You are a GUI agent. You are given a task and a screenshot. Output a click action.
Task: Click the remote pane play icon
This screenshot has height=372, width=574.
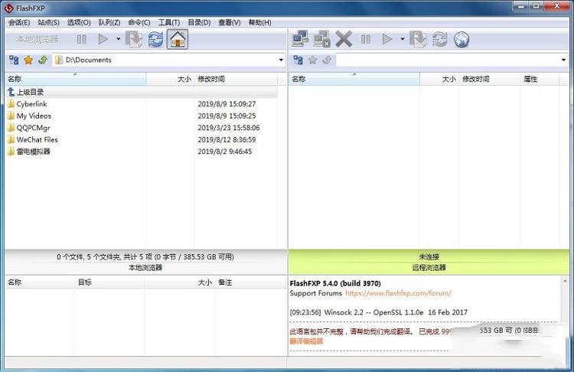[x=387, y=39]
